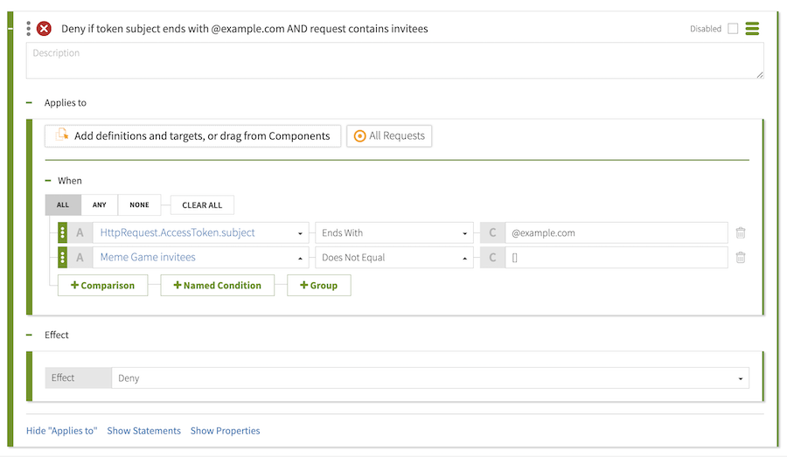The image size is (787, 457).
Task: Open the Effect Deny dropdown
Action: tap(429, 378)
